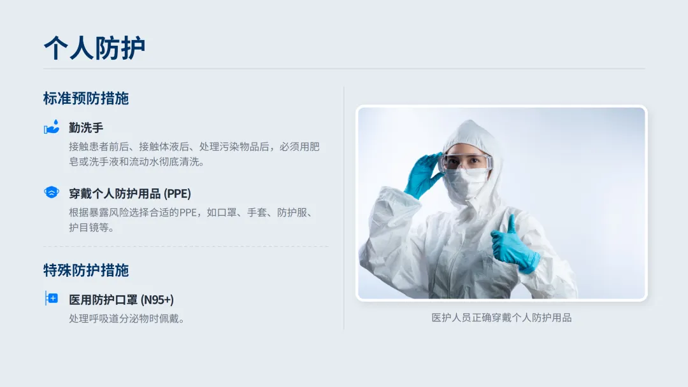The width and height of the screenshot is (688, 387).
Task: Click the medical cross N95 icon
Action: (52, 299)
